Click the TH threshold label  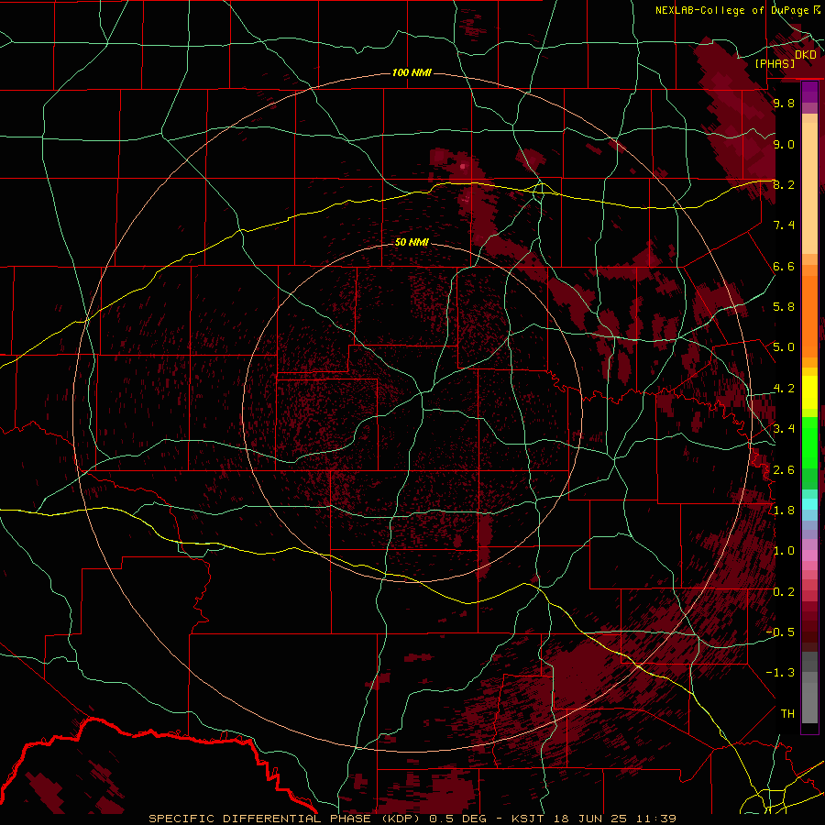coord(787,714)
